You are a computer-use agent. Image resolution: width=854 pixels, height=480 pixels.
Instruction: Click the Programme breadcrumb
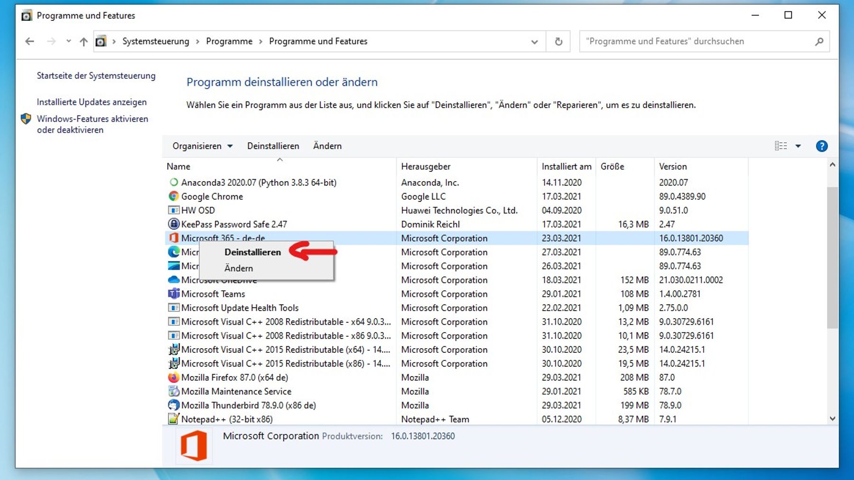229,41
